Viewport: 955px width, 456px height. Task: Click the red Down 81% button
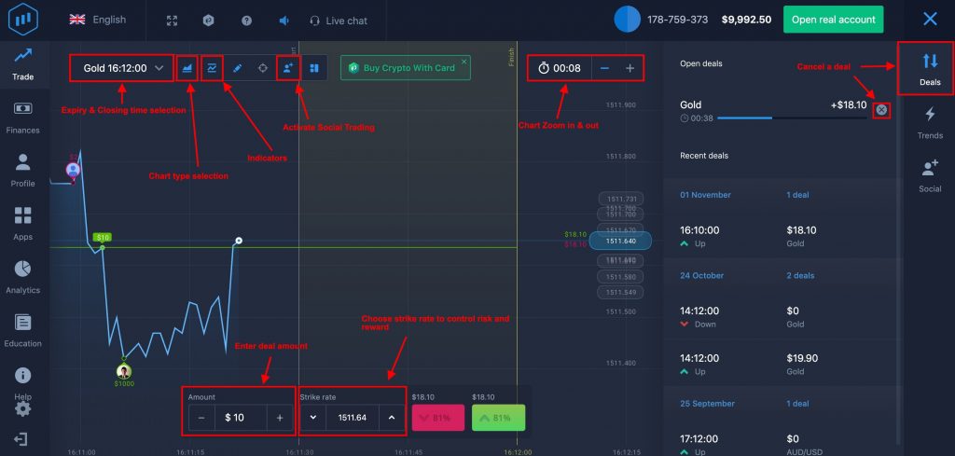coord(438,418)
